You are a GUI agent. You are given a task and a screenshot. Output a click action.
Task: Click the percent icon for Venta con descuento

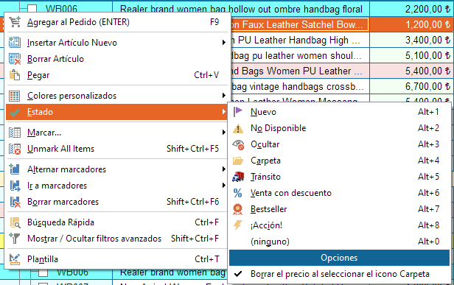[238, 193]
